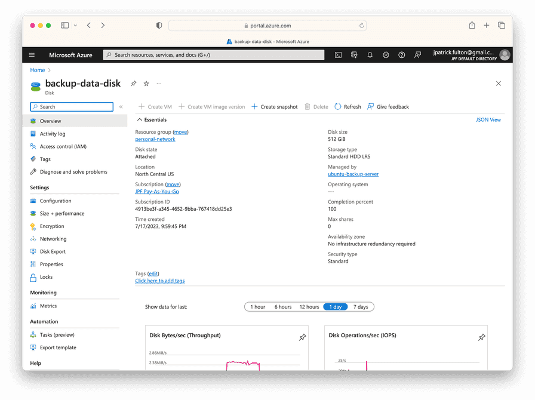This screenshot has height=400, width=535.
Task: Select 7 days data range
Action: pos(361,307)
